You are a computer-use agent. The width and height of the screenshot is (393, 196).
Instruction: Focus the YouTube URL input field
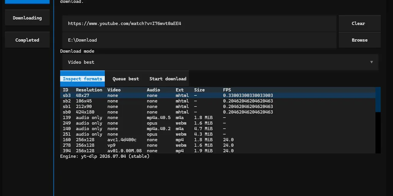tap(199, 23)
